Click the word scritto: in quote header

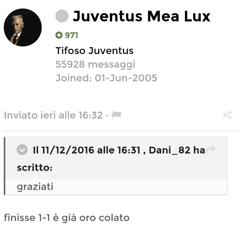(x=34, y=168)
